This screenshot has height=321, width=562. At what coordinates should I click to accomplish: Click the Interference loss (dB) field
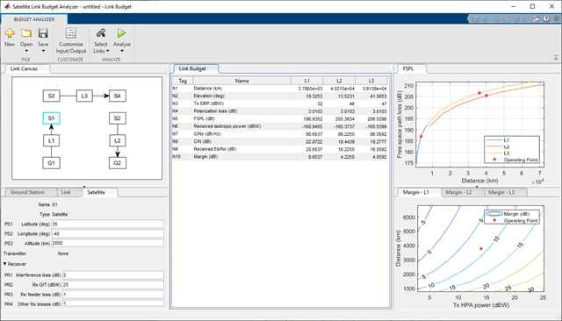tap(113, 275)
